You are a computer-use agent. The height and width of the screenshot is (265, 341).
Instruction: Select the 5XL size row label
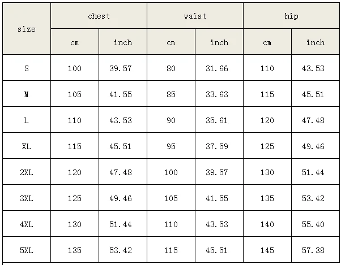click(27, 250)
